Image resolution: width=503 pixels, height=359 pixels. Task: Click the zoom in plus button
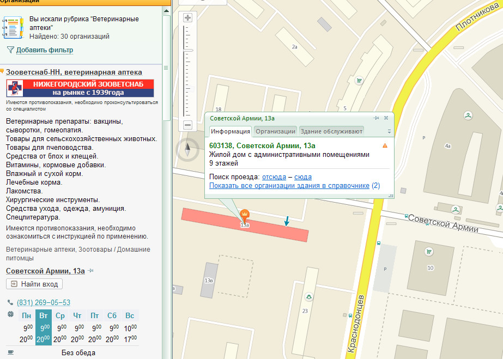click(188, 18)
